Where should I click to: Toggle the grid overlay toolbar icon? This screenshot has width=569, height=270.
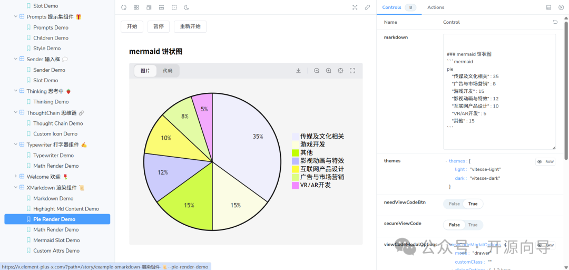pos(136,7)
